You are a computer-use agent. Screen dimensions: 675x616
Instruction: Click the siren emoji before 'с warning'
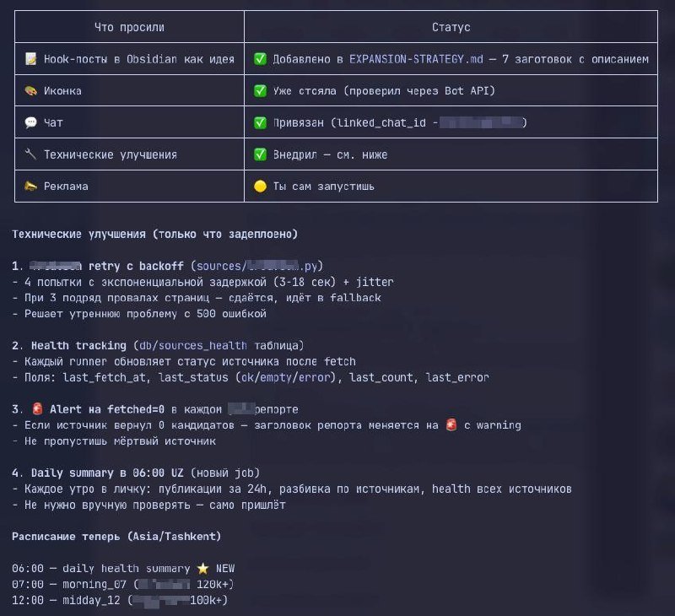tap(451, 424)
